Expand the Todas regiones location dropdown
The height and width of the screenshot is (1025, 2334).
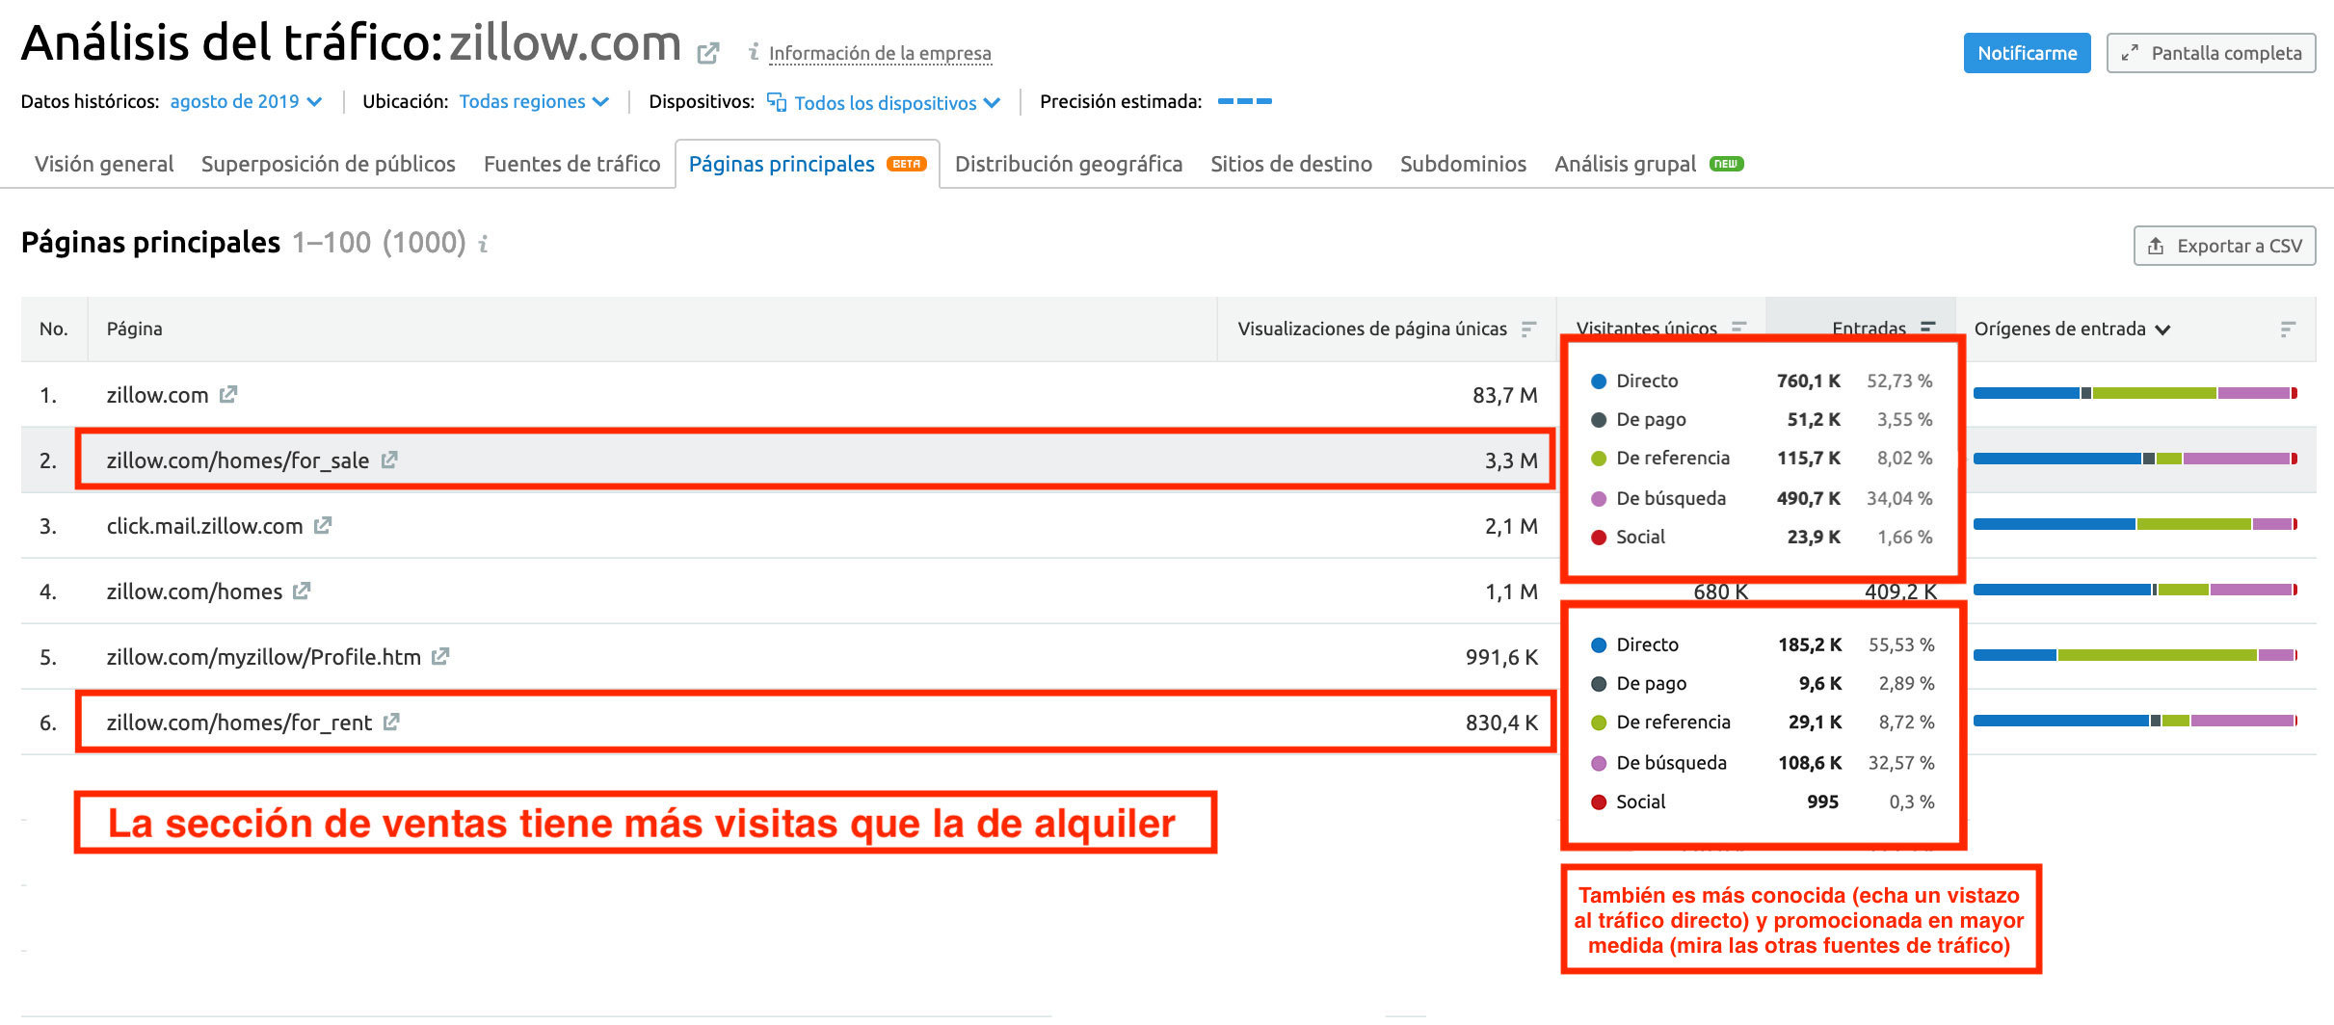pos(534,101)
